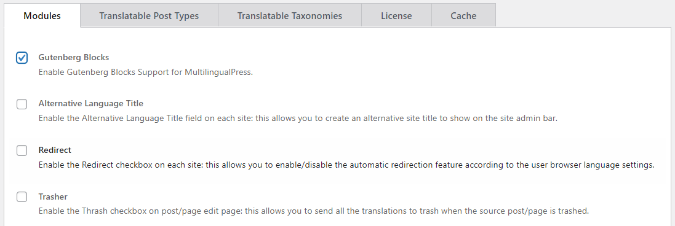The width and height of the screenshot is (675, 226).
Task: Switch to the Translatable Post Types tab
Action: pyautogui.click(x=149, y=15)
